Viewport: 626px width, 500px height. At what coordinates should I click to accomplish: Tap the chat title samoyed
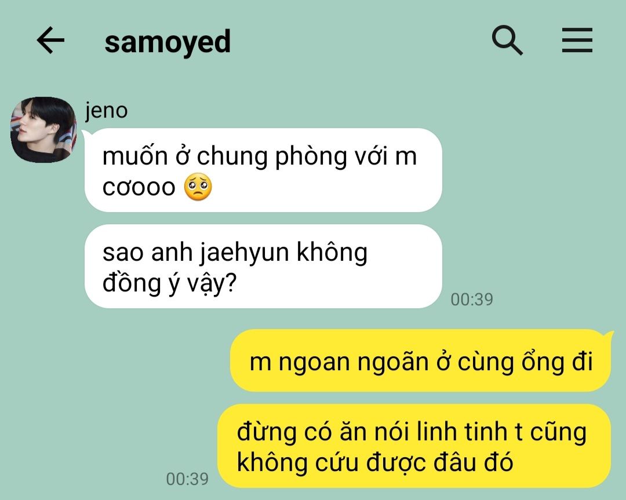click(168, 42)
